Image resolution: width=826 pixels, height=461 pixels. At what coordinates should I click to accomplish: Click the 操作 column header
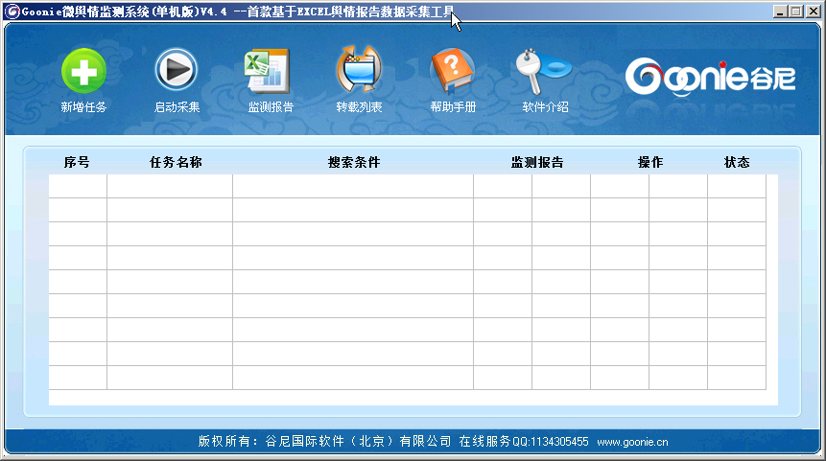(650, 162)
